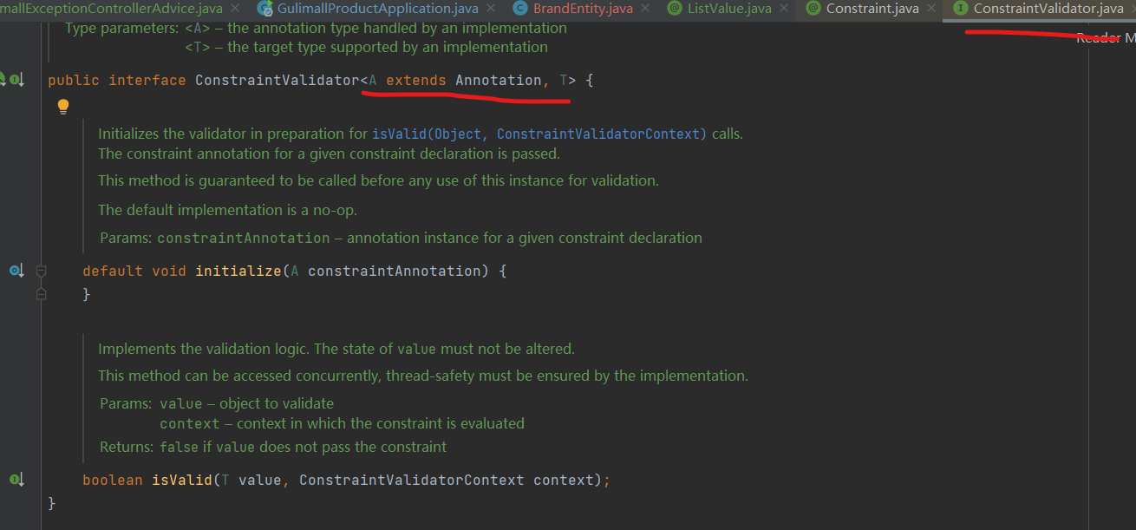
Task: Click '<A> – the annotation type handled' doc line
Action: coord(375,28)
